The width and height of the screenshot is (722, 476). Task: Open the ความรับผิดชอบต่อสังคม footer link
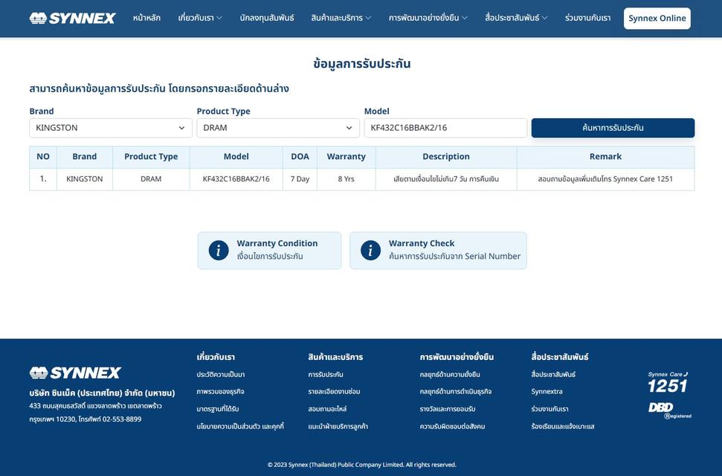452,427
